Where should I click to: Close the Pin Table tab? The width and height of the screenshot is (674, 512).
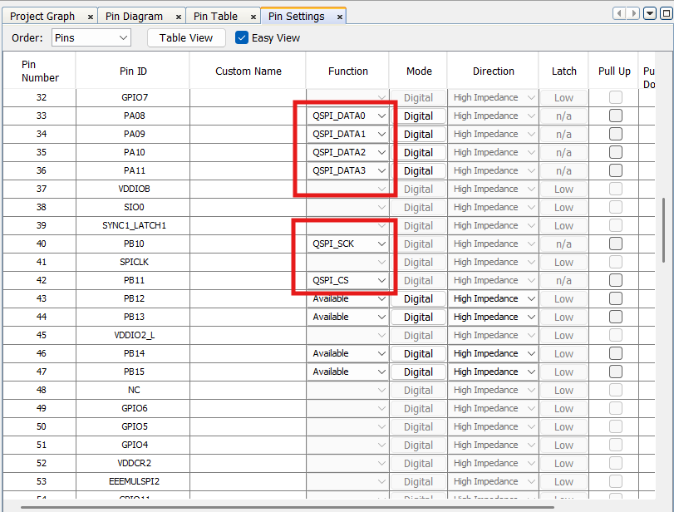coord(253,17)
